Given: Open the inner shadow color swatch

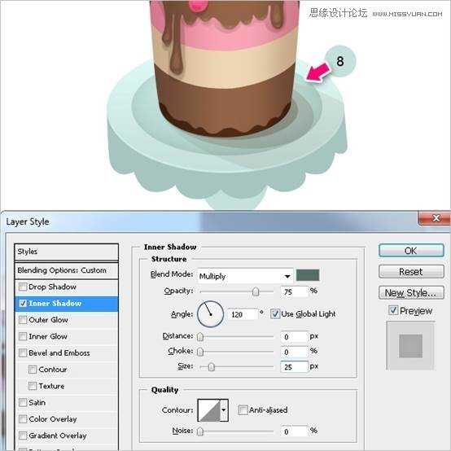Looking at the screenshot, I should [x=308, y=275].
